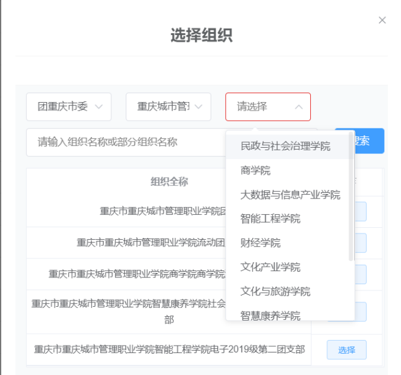Click the 商学院商学院 organization row text
Viewport: 401px width, 375px height.
137,274
